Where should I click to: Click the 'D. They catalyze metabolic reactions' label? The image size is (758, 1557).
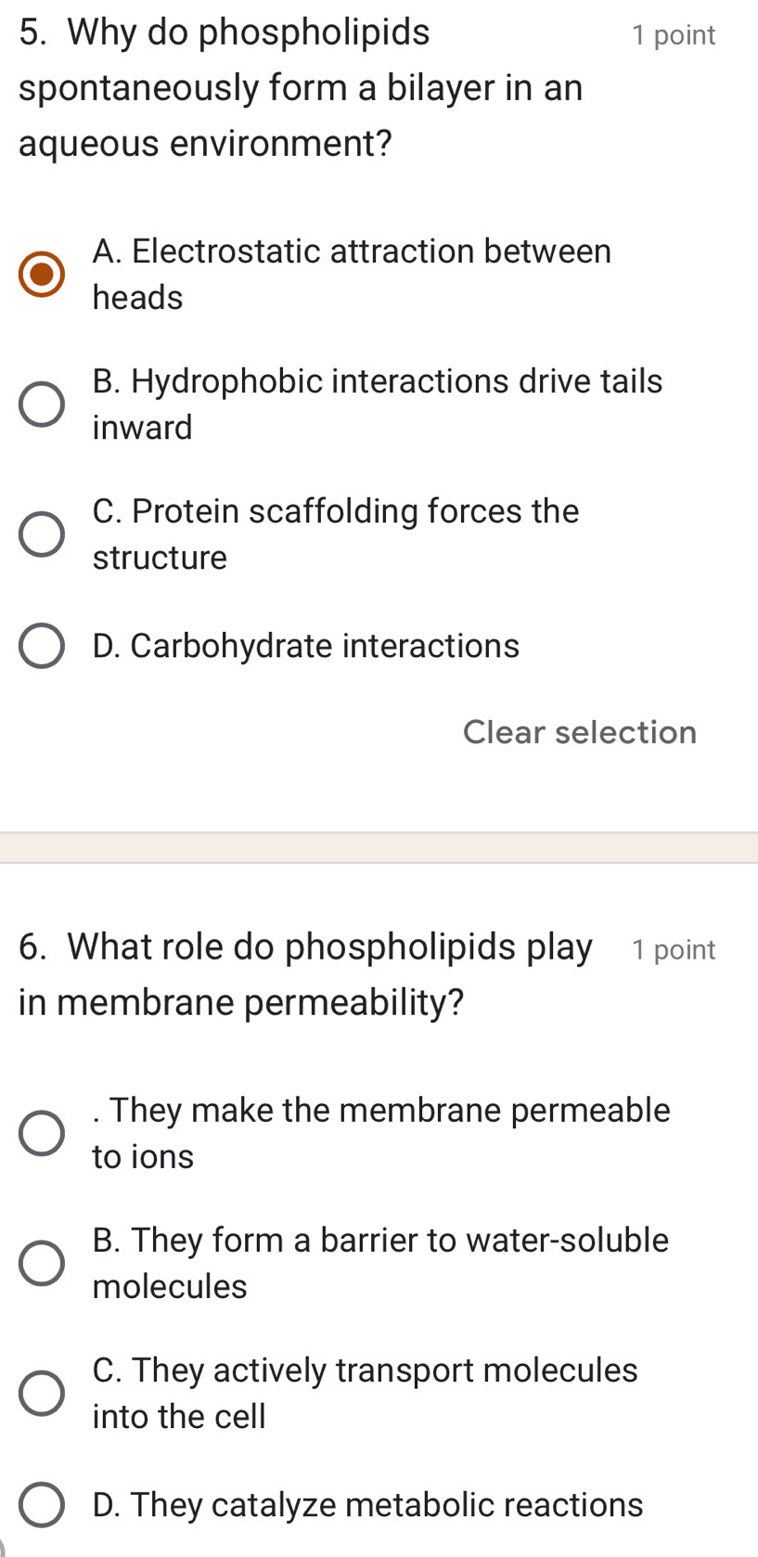pyautogui.click(x=367, y=1504)
